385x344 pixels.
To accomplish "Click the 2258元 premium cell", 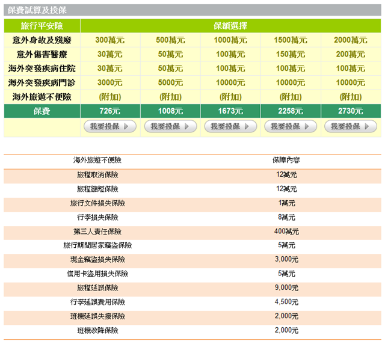I will click(291, 111).
